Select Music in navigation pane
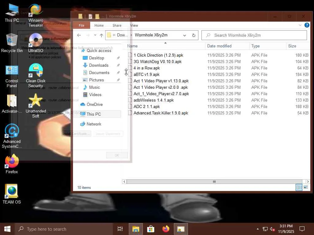The image size is (314, 235). [91, 87]
